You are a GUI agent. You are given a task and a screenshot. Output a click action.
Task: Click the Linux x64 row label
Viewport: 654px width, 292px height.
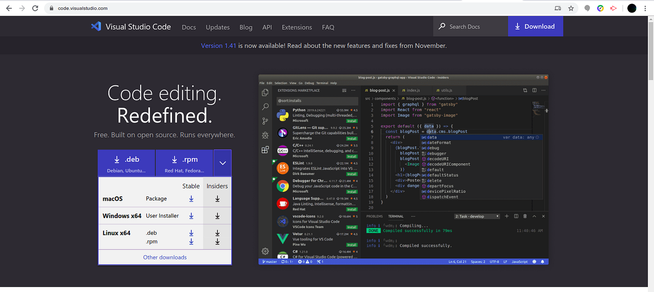[x=116, y=233]
